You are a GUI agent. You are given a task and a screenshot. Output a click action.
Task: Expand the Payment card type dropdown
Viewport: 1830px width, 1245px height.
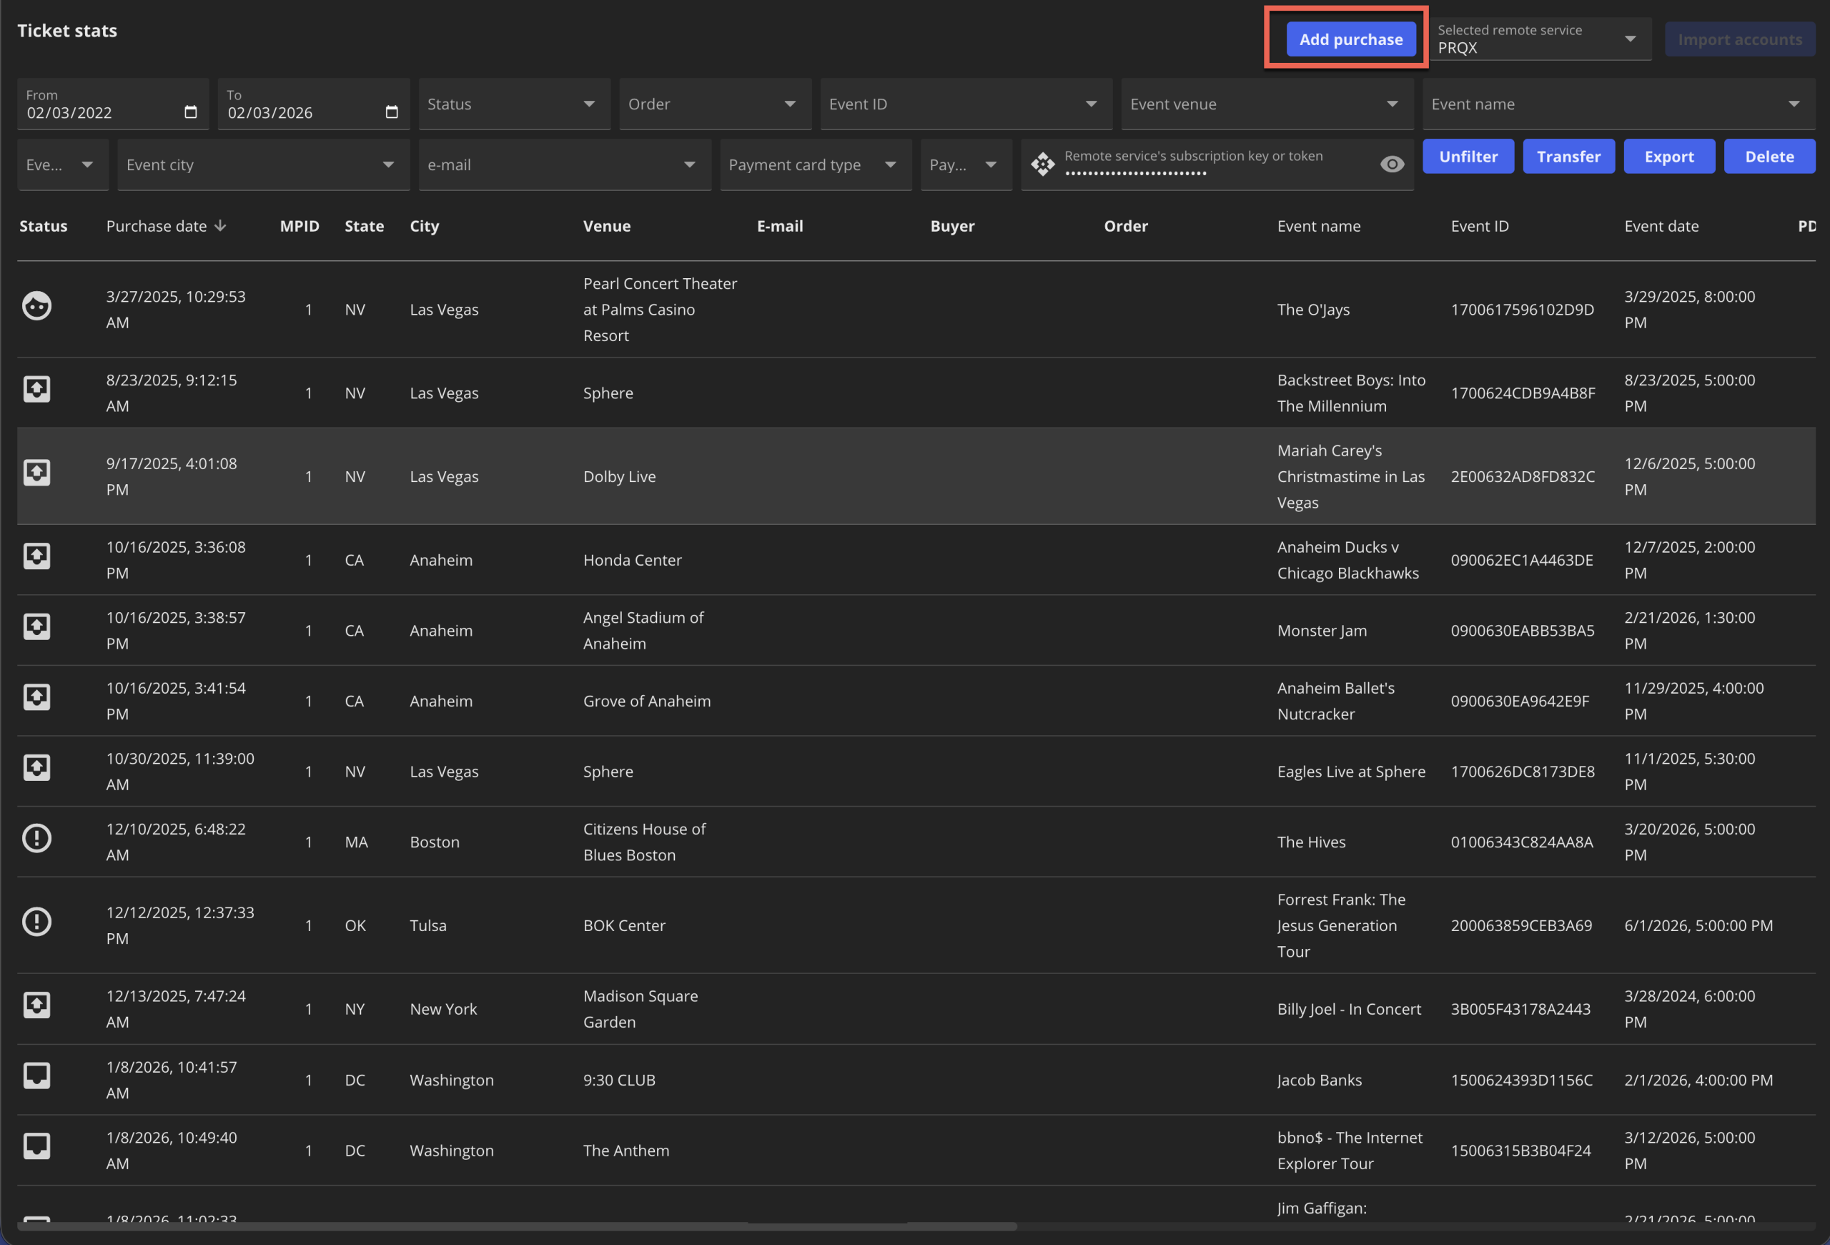(890, 164)
